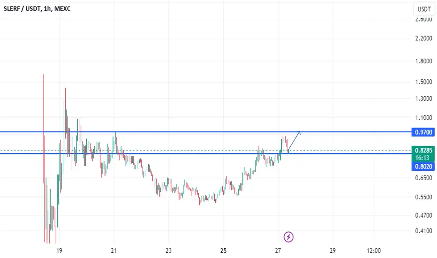Click the 16:13 countdown timer
This screenshot has width=437, height=258.
423,158
